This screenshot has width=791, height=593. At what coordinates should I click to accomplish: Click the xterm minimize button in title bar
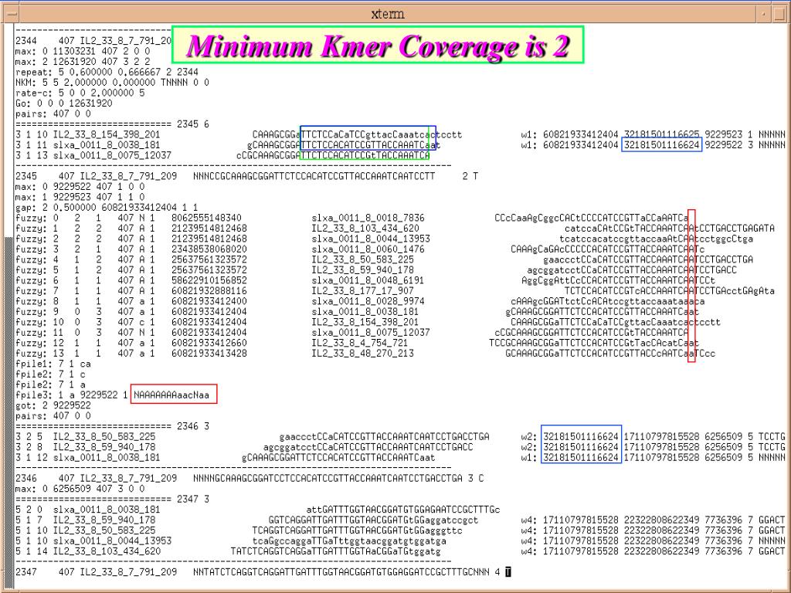pyautogui.click(x=765, y=14)
